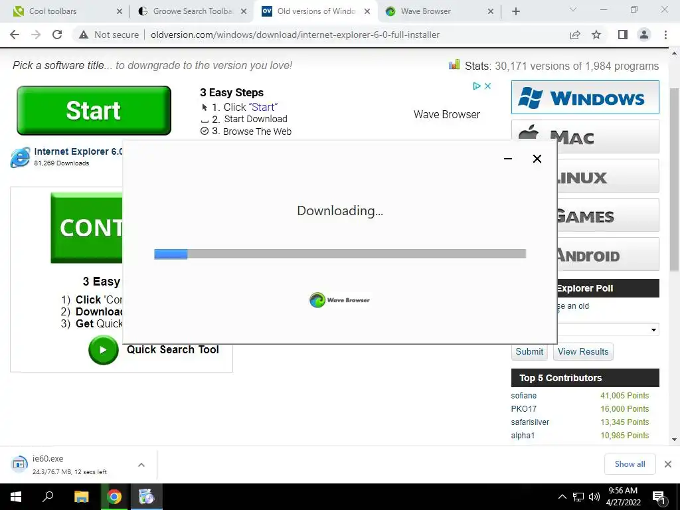
Task: Close the Groowe Search Toolbar tab
Action: (x=244, y=11)
